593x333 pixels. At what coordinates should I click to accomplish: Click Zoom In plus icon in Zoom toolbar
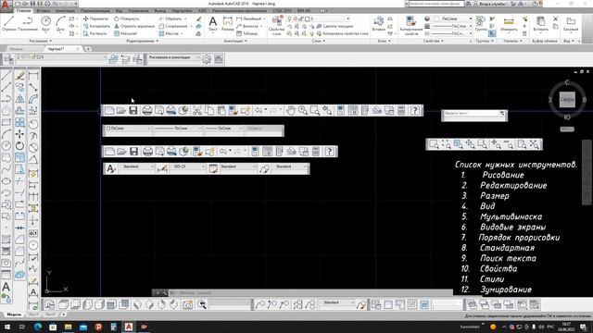point(496,144)
